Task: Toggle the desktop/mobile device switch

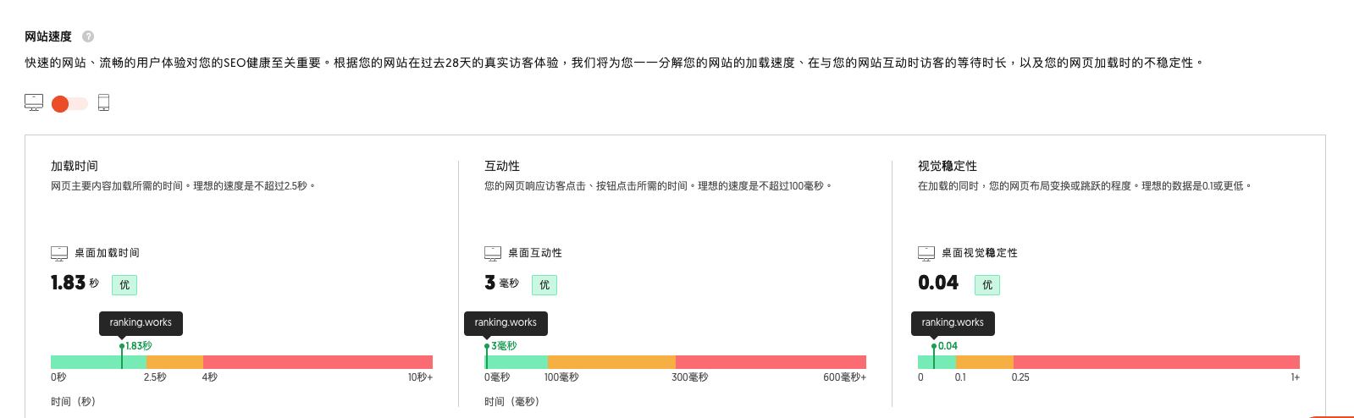Action: pos(69,103)
